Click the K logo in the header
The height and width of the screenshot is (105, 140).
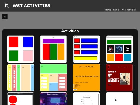pos(7,5)
